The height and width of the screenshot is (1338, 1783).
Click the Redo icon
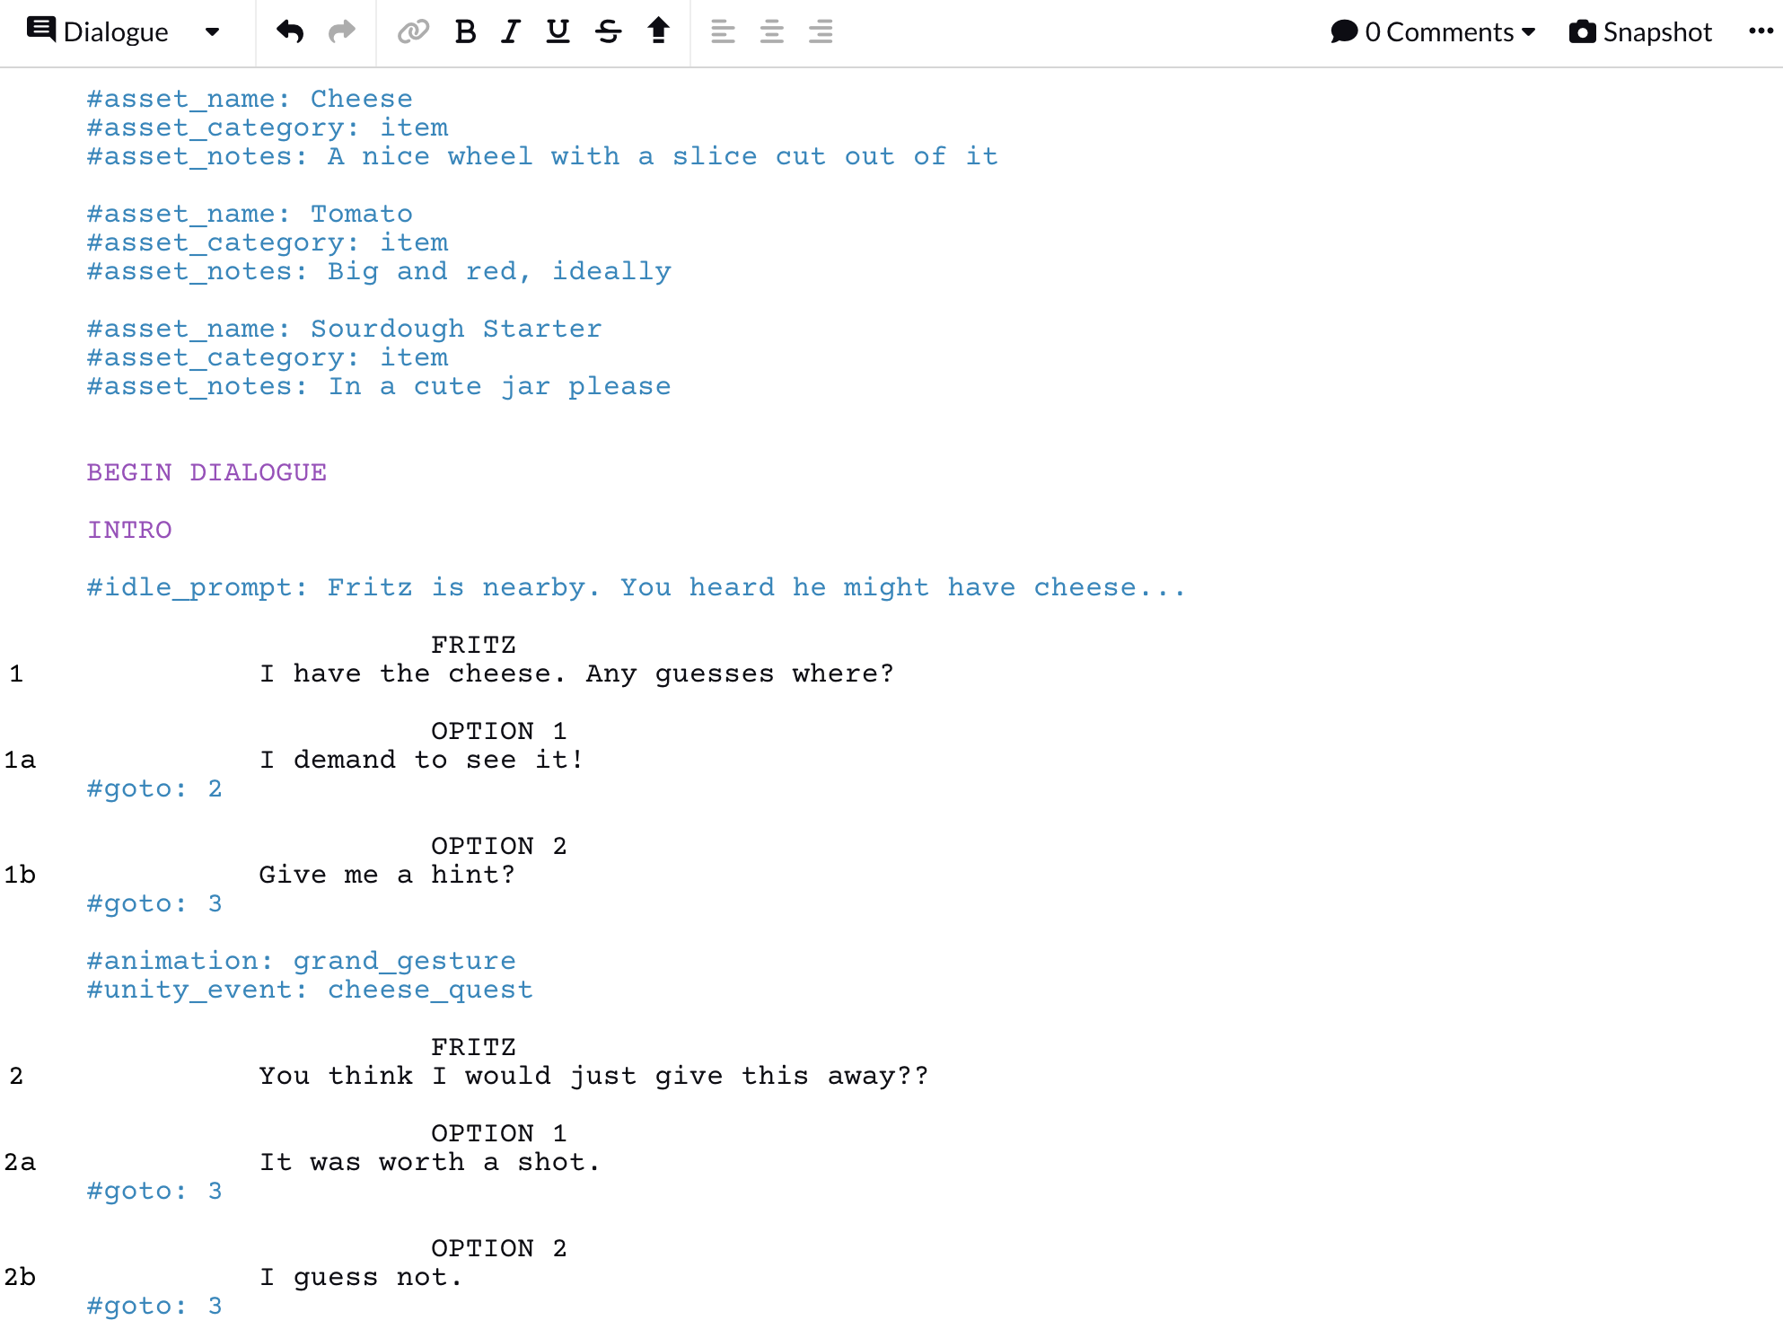(x=341, y=30)
